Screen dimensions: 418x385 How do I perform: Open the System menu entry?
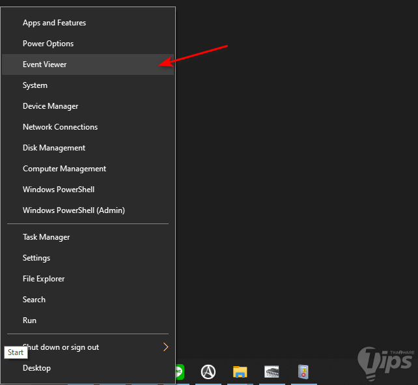(x=88, y=85)
